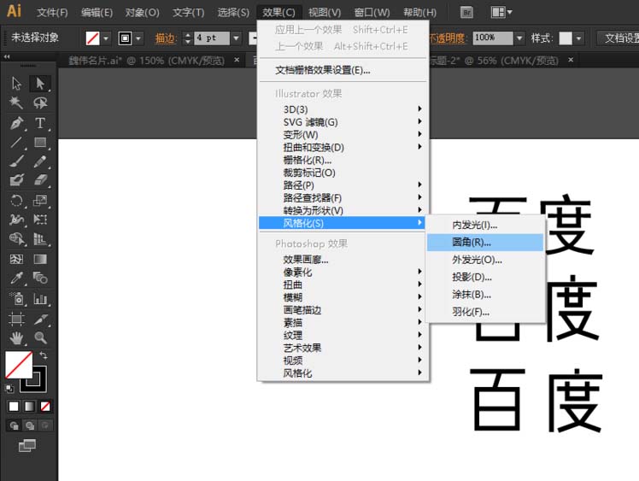Select the Hand tool
The width and height of the screenshot is (639, 481).
[x=17, y=337]
